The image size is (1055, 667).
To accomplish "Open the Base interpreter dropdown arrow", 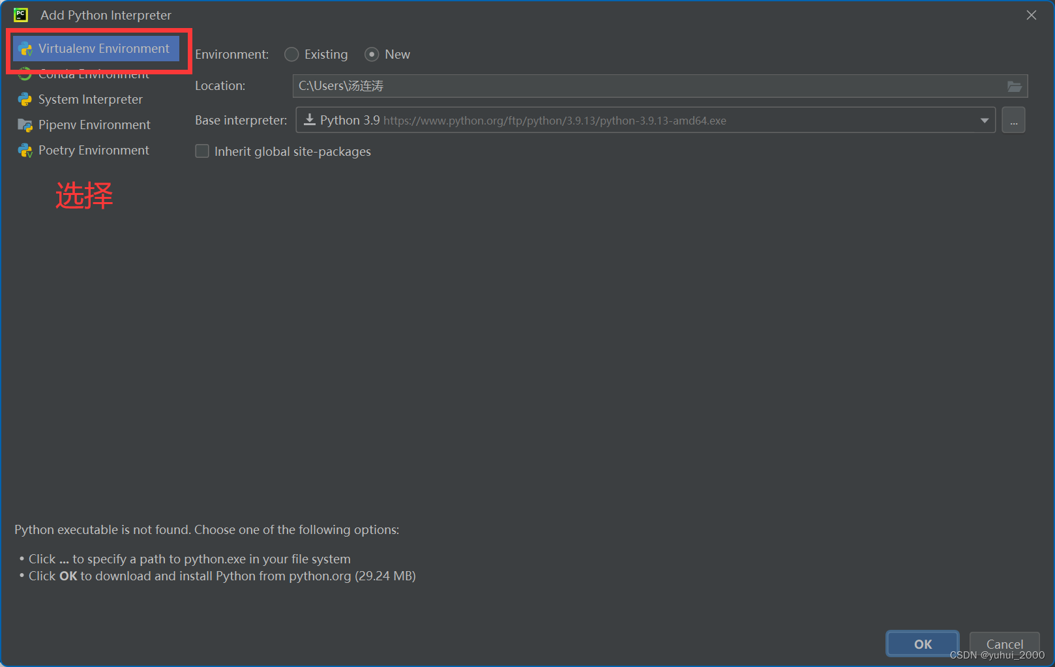I will (984, 121).
